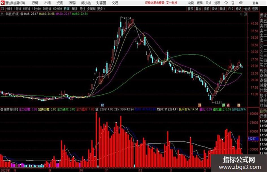Open the mail envelope icon
This screenshot has height=172, width=267.
pos(241,3)
